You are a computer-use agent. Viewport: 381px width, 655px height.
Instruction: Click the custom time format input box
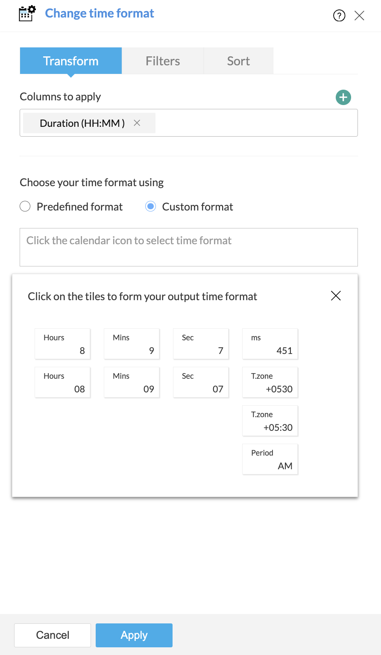click(188, 247)
